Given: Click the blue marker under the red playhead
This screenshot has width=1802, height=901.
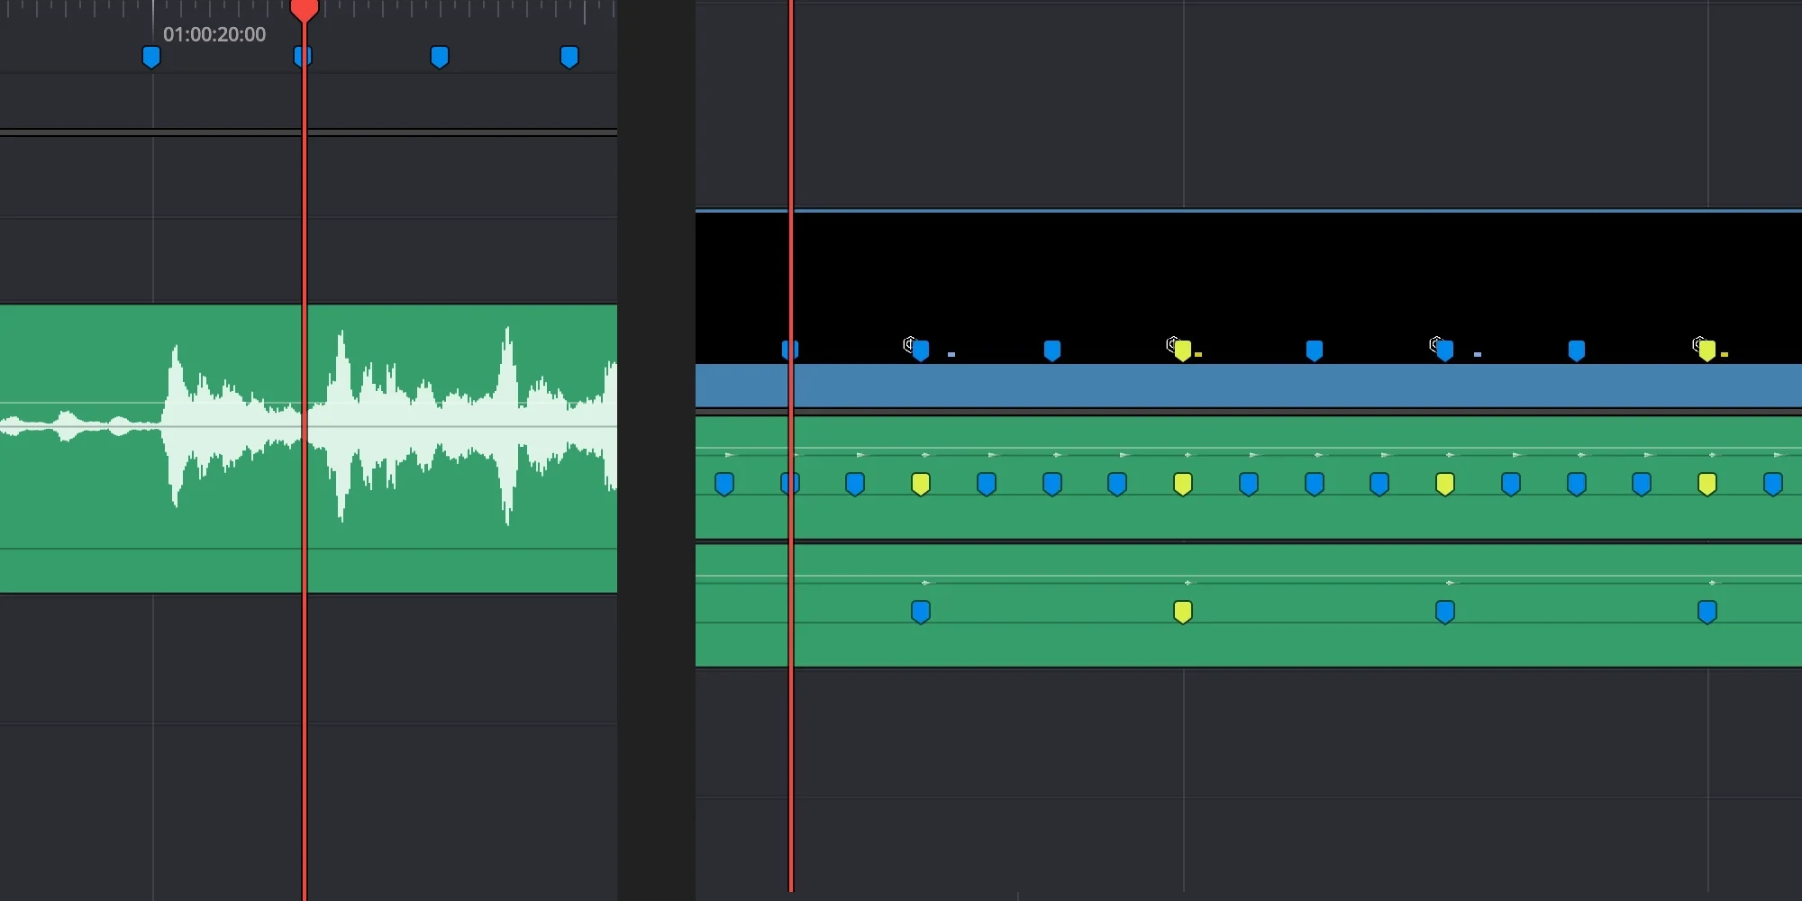Looking at the screenshot, I should 301,57.
